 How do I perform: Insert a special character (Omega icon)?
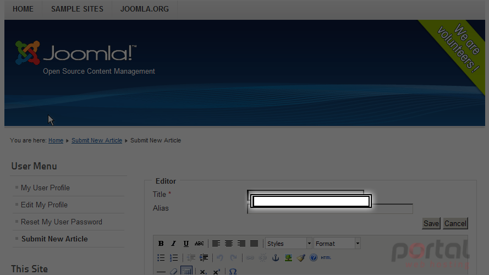click(233, 272)
